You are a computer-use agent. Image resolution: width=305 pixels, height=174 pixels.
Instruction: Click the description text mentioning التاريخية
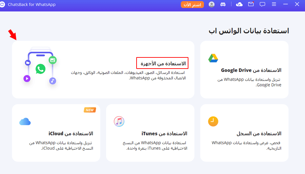tap(246, 146)
